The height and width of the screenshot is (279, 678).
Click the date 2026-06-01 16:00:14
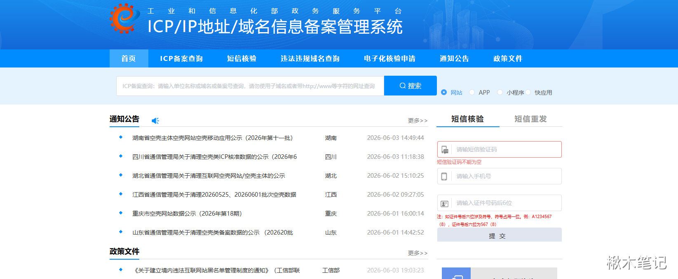tap(396, 214)
